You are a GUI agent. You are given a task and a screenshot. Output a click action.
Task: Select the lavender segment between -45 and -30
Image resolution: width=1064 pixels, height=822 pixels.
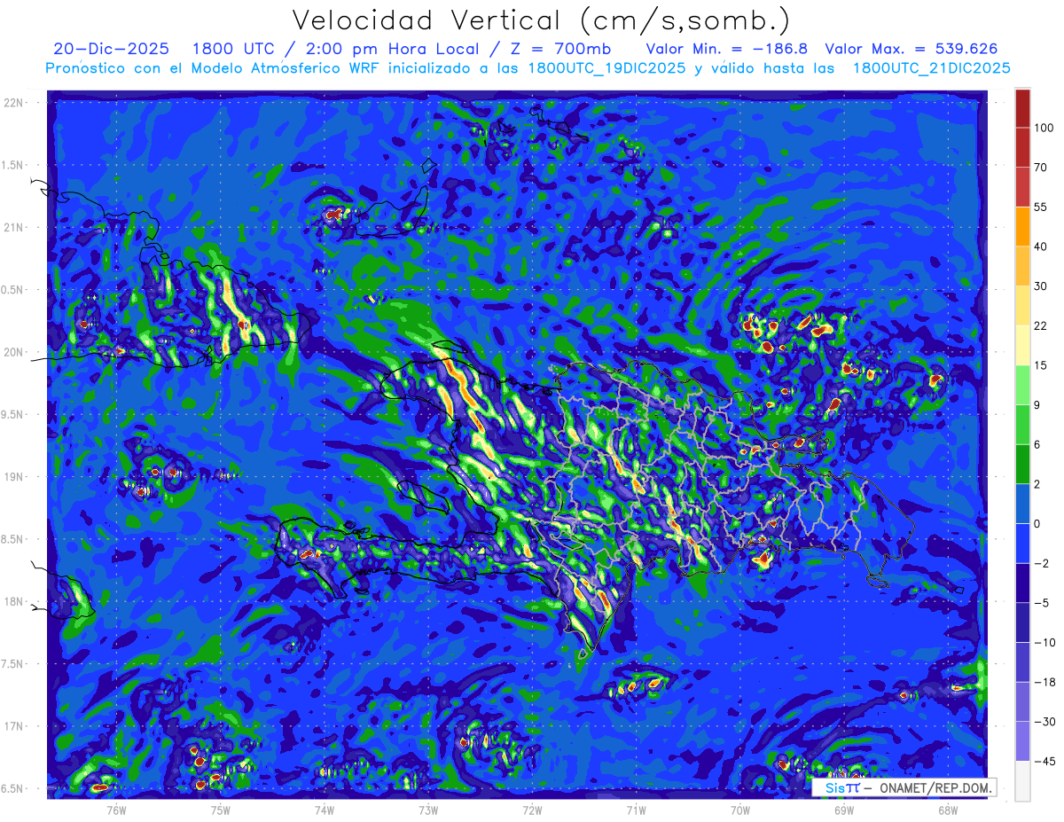pyautogui.click(x=1022, y=740)
